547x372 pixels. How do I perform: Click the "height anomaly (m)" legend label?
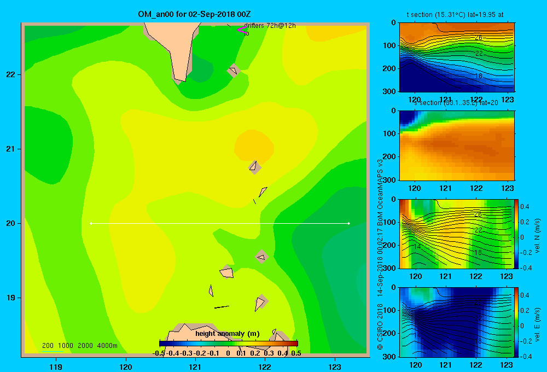228,334
